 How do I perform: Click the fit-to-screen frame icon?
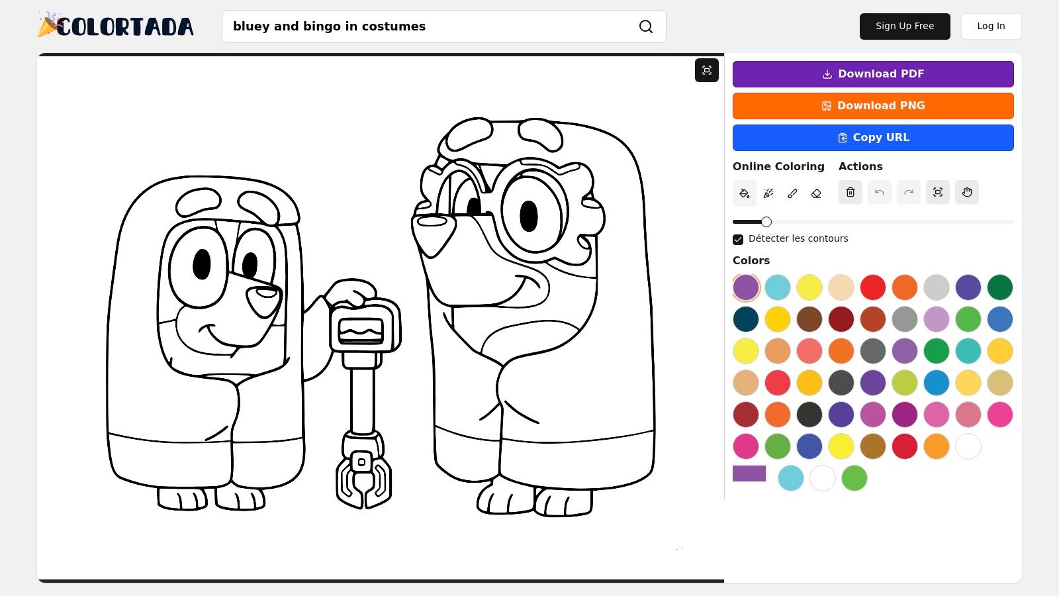click(938, 192)
